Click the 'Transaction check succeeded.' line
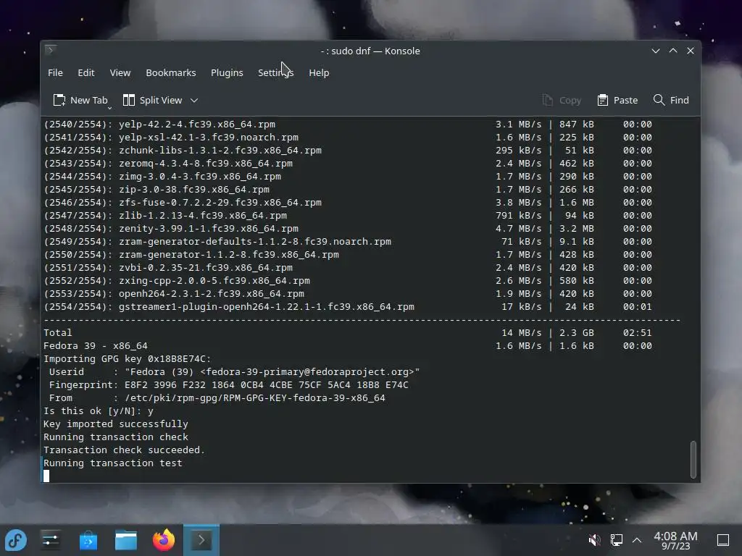The width and height of the screenshot is (742, 556). pyautogui.click(x=124, y=450)
